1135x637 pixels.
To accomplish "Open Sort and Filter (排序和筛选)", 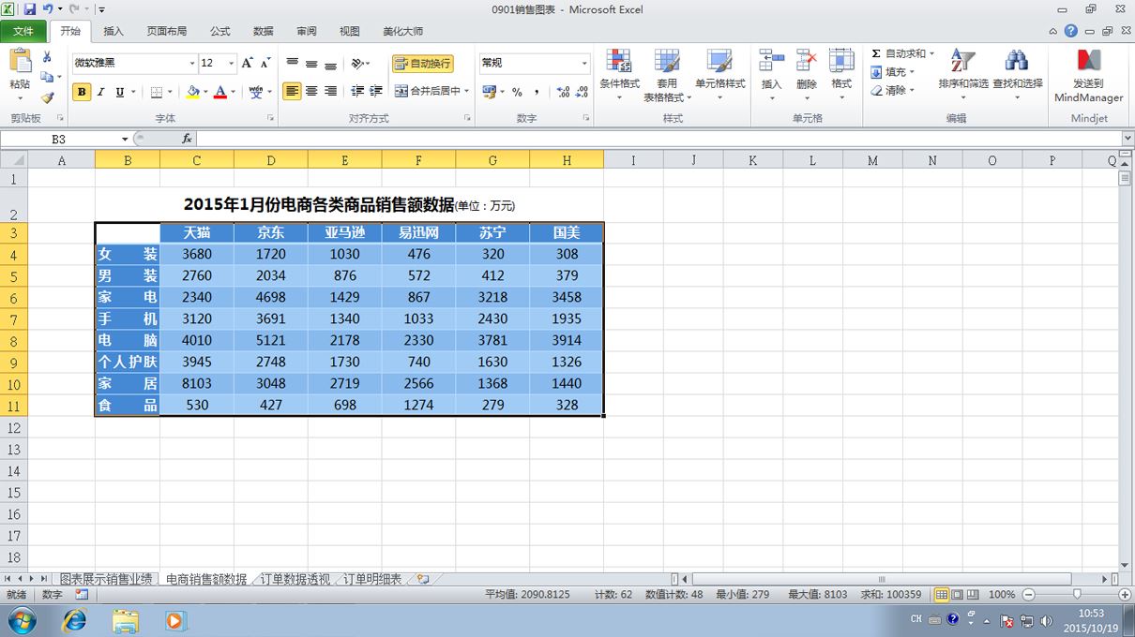I will click(x=963, y=75).
